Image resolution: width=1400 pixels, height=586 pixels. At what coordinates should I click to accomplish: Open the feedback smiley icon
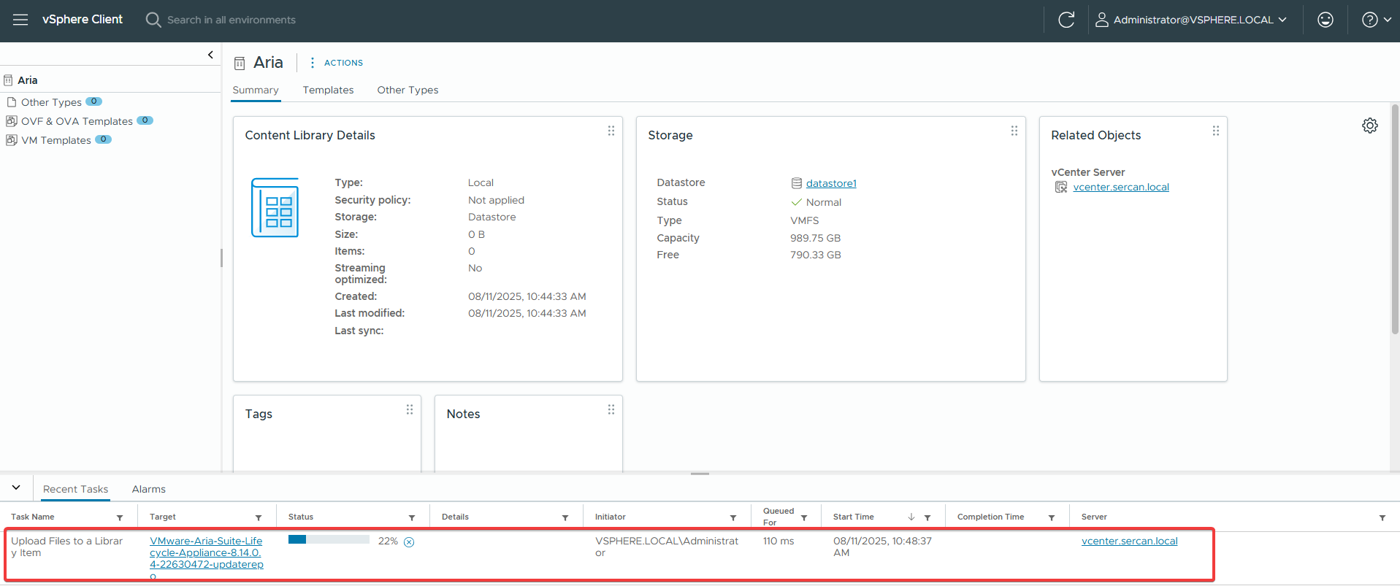click(x=1326, y=20)
